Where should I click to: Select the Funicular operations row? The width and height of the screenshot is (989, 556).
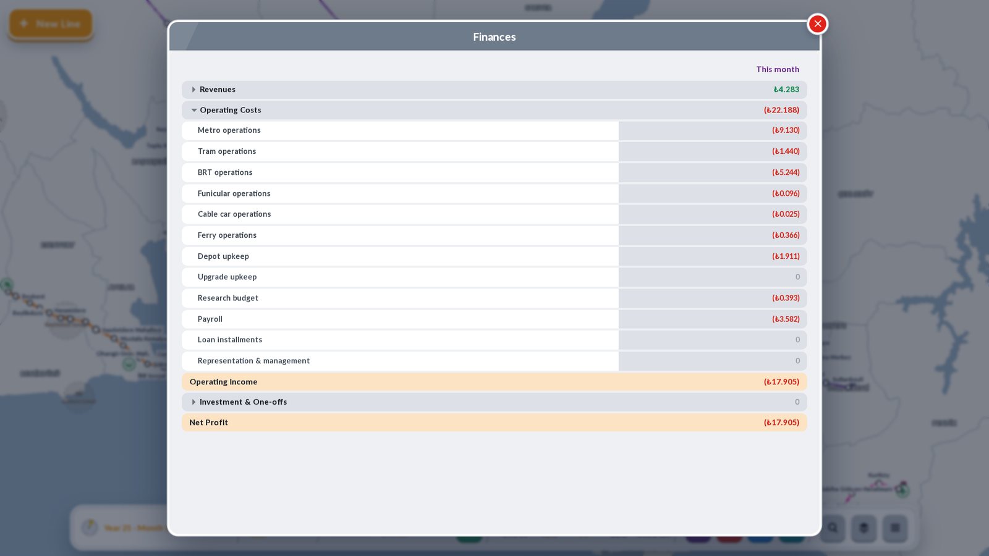494,193
